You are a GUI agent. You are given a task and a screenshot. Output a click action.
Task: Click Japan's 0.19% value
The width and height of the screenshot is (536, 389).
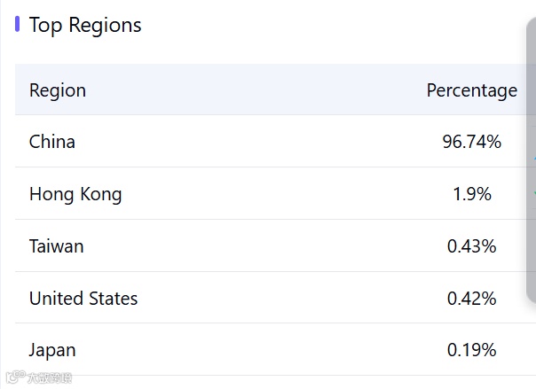(472, 350)
